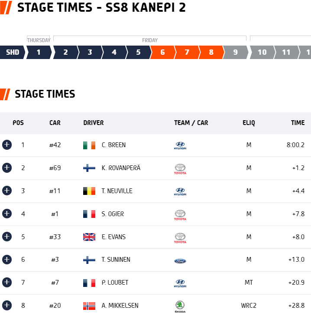
Task: Expand A. Mikkelsen's row details
Action: click(7, 305)
